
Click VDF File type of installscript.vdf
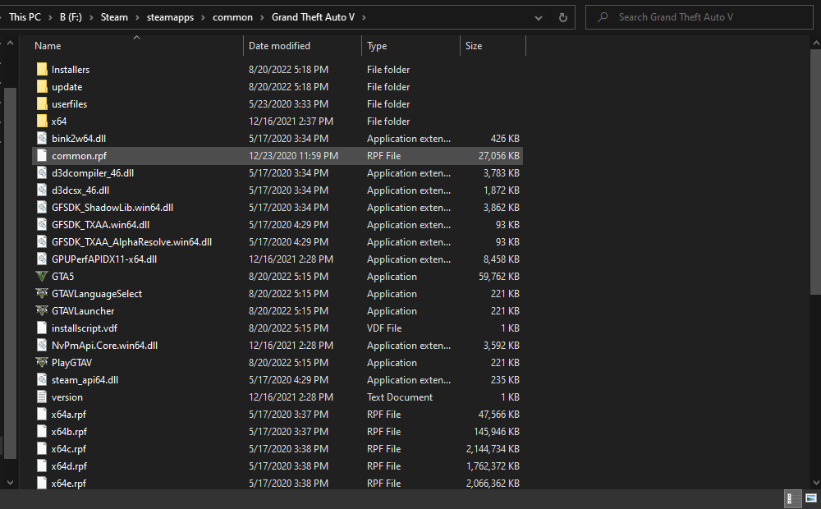click(383, 328)
